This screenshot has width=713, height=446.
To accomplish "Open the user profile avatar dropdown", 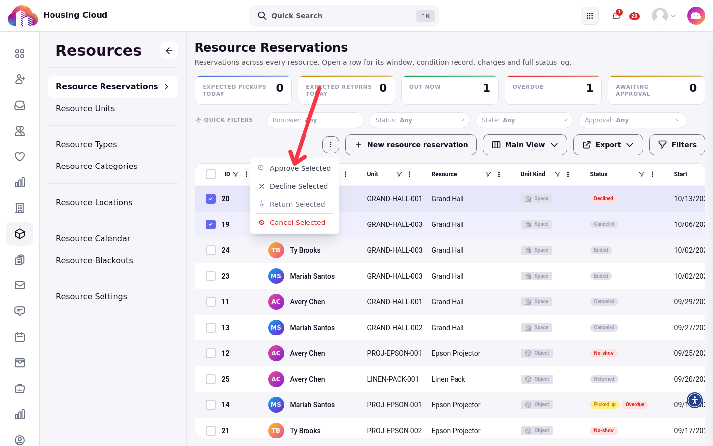I will pos(664,16).
